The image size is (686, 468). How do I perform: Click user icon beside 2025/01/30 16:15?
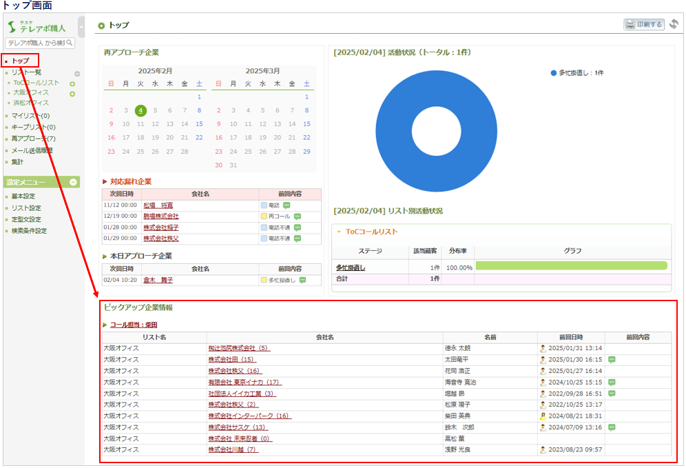[x=543, y=360]
